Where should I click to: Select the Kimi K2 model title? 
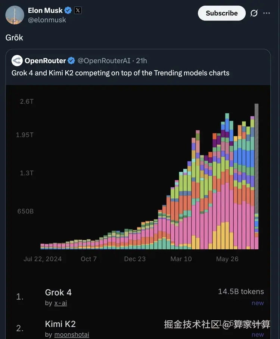[60, 324]
